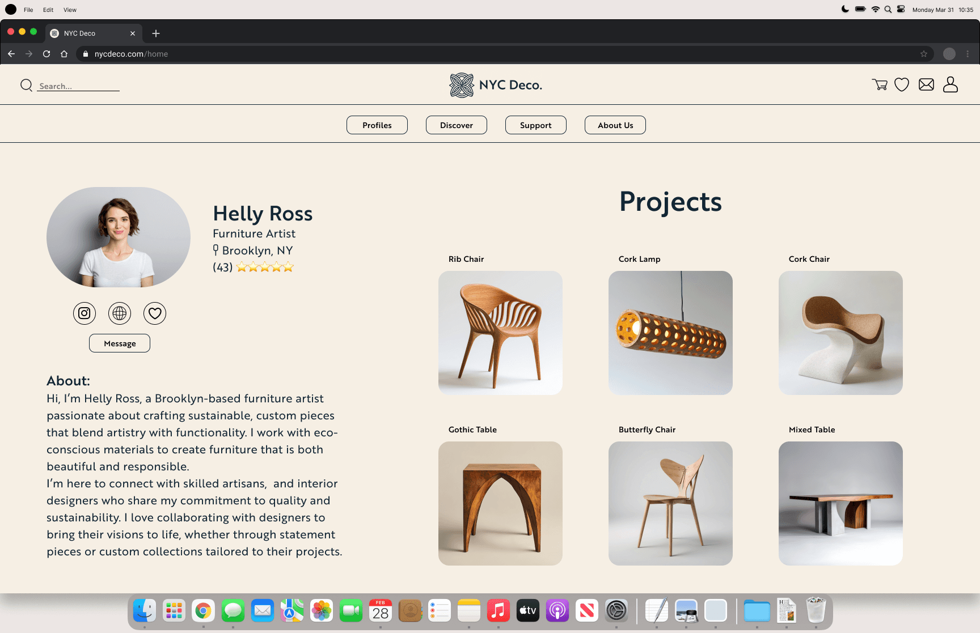
Task: Open a new browser tab
Action: (156, 33)
